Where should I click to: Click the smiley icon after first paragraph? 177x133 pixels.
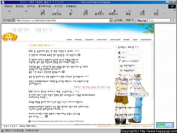[x=79, y=55]
